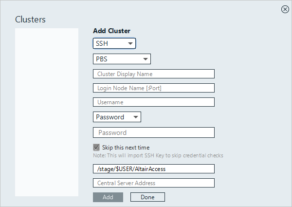Click the Done button
The height and width of the screenshot is (207, 292).
point(147,197)
